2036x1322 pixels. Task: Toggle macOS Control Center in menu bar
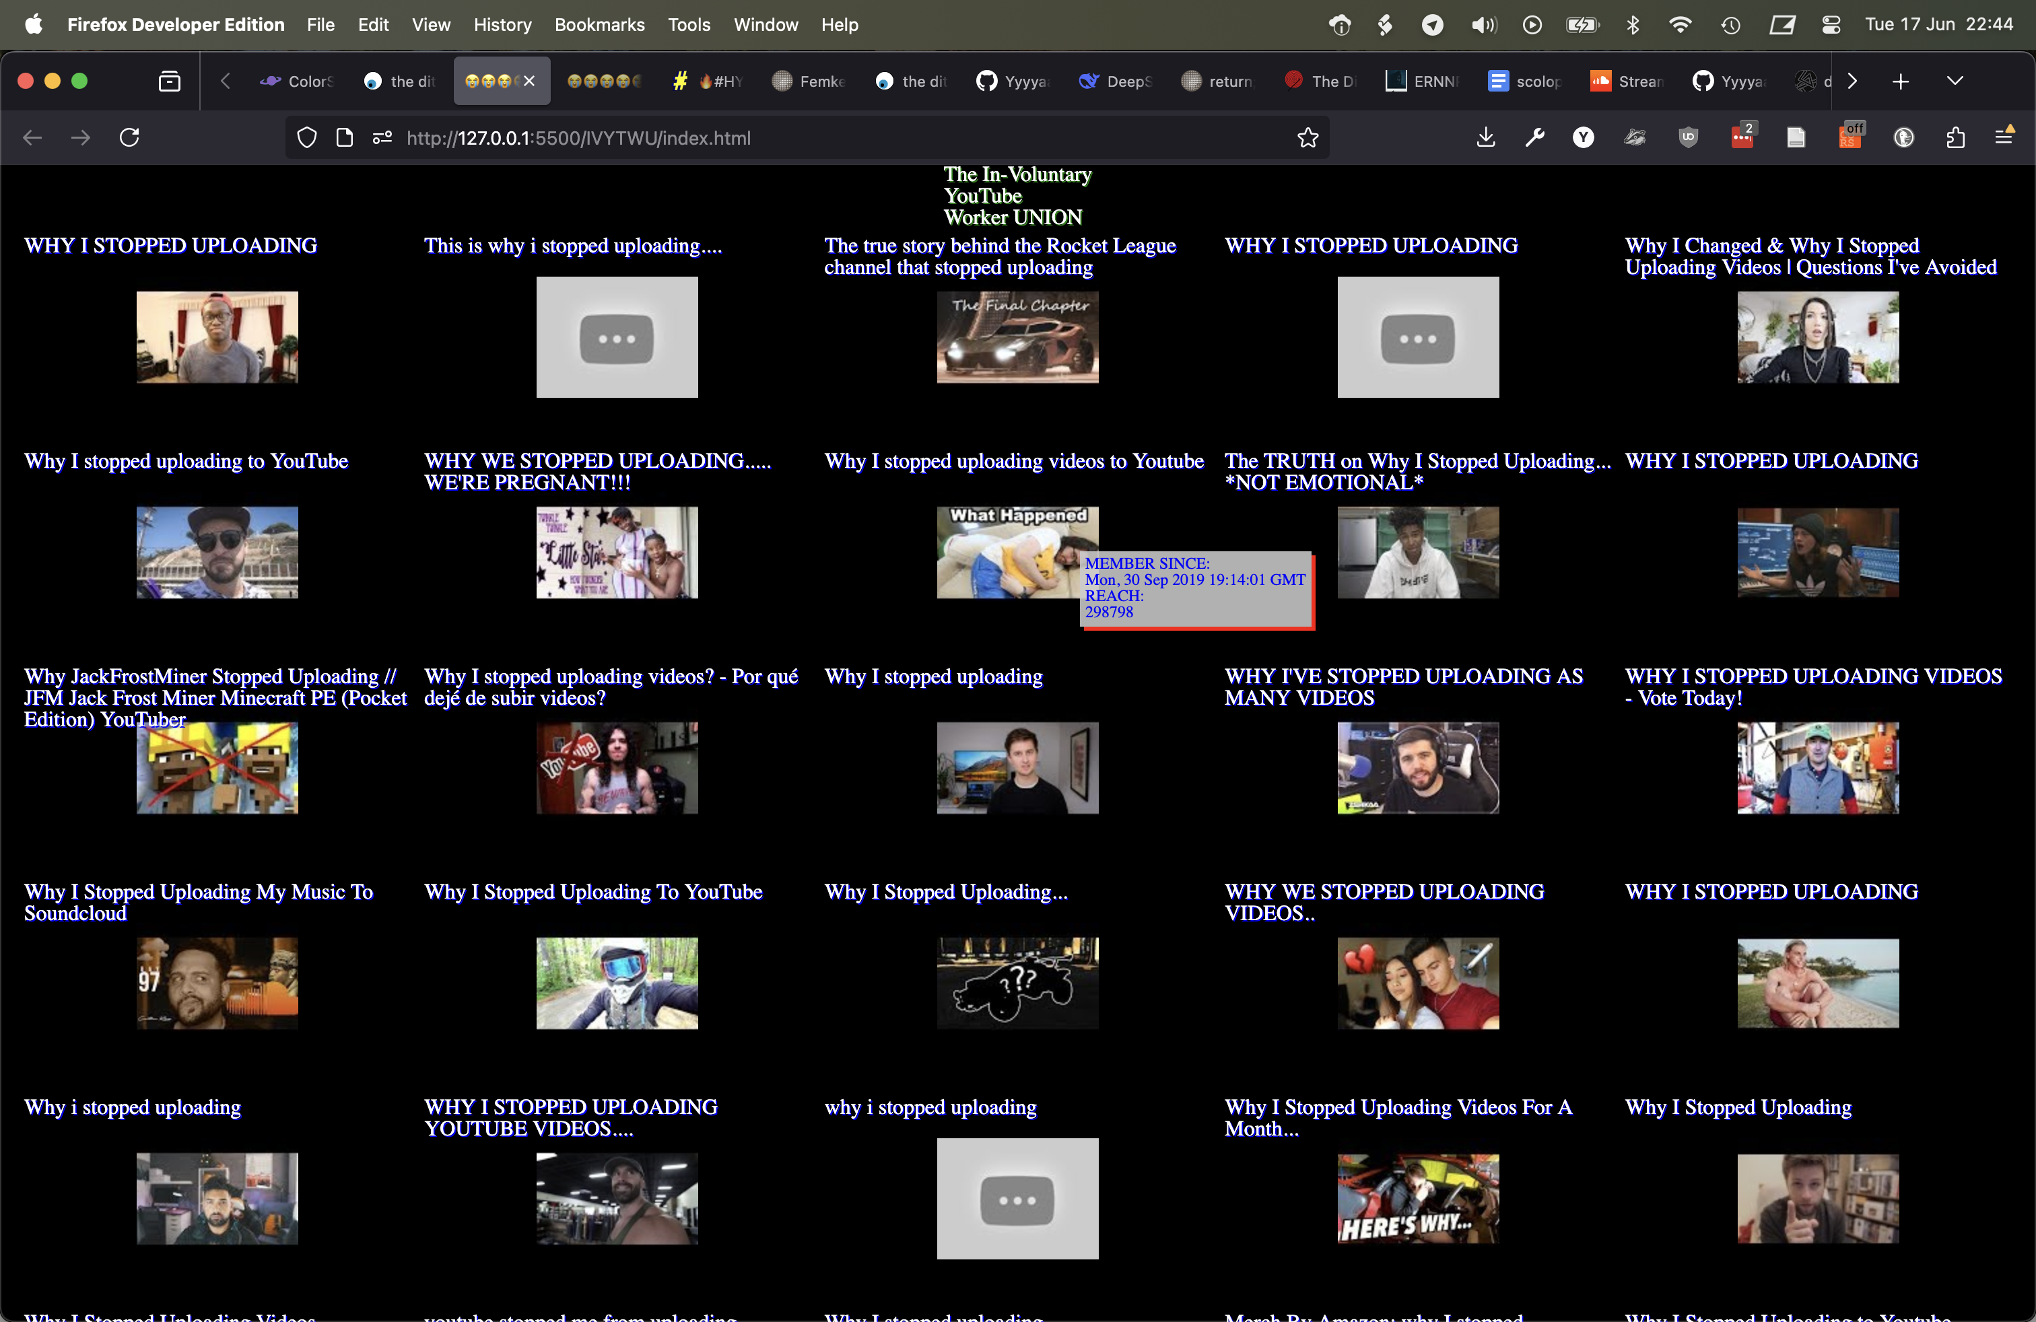1831,24
